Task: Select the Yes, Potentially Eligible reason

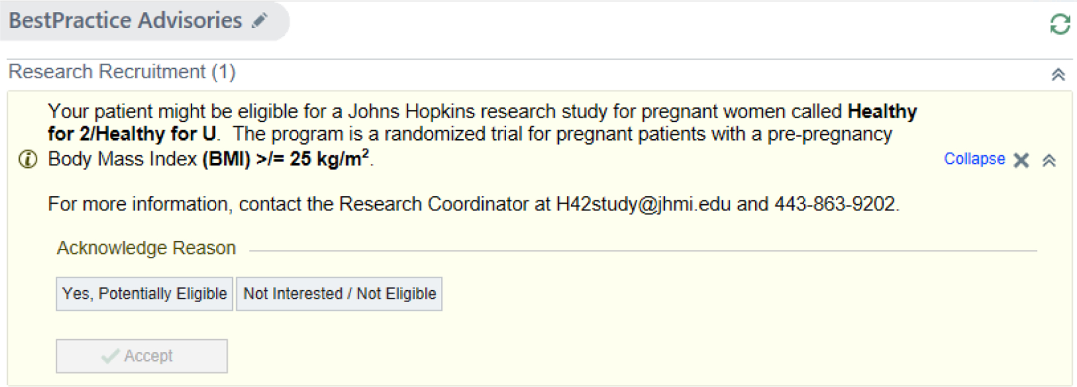Action: coord(144,294)
